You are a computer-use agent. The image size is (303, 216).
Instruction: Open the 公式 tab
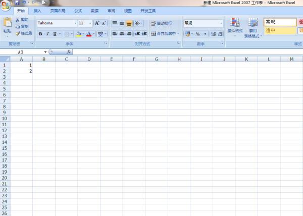(78, 11)
